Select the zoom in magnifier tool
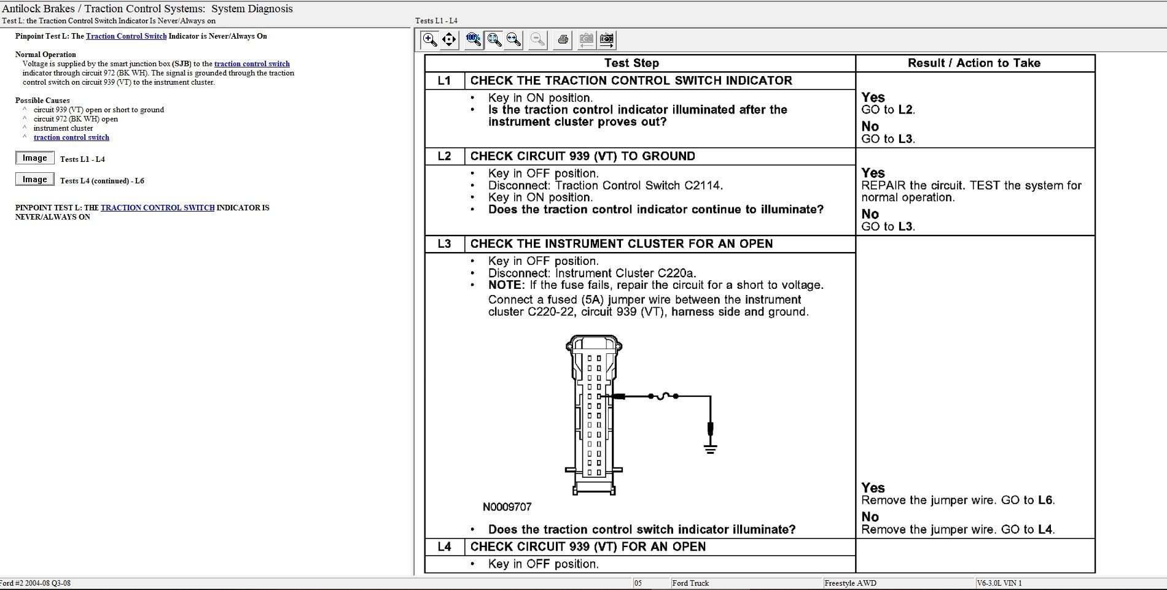Image resolution: width=1167 pixels, height=590 pixels. click(429, 40)
